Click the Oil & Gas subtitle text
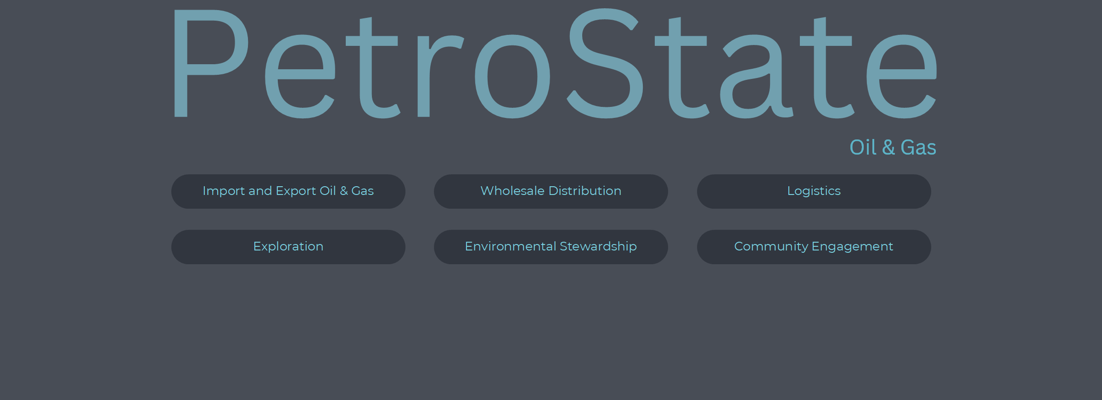 (x=892, y=148)
